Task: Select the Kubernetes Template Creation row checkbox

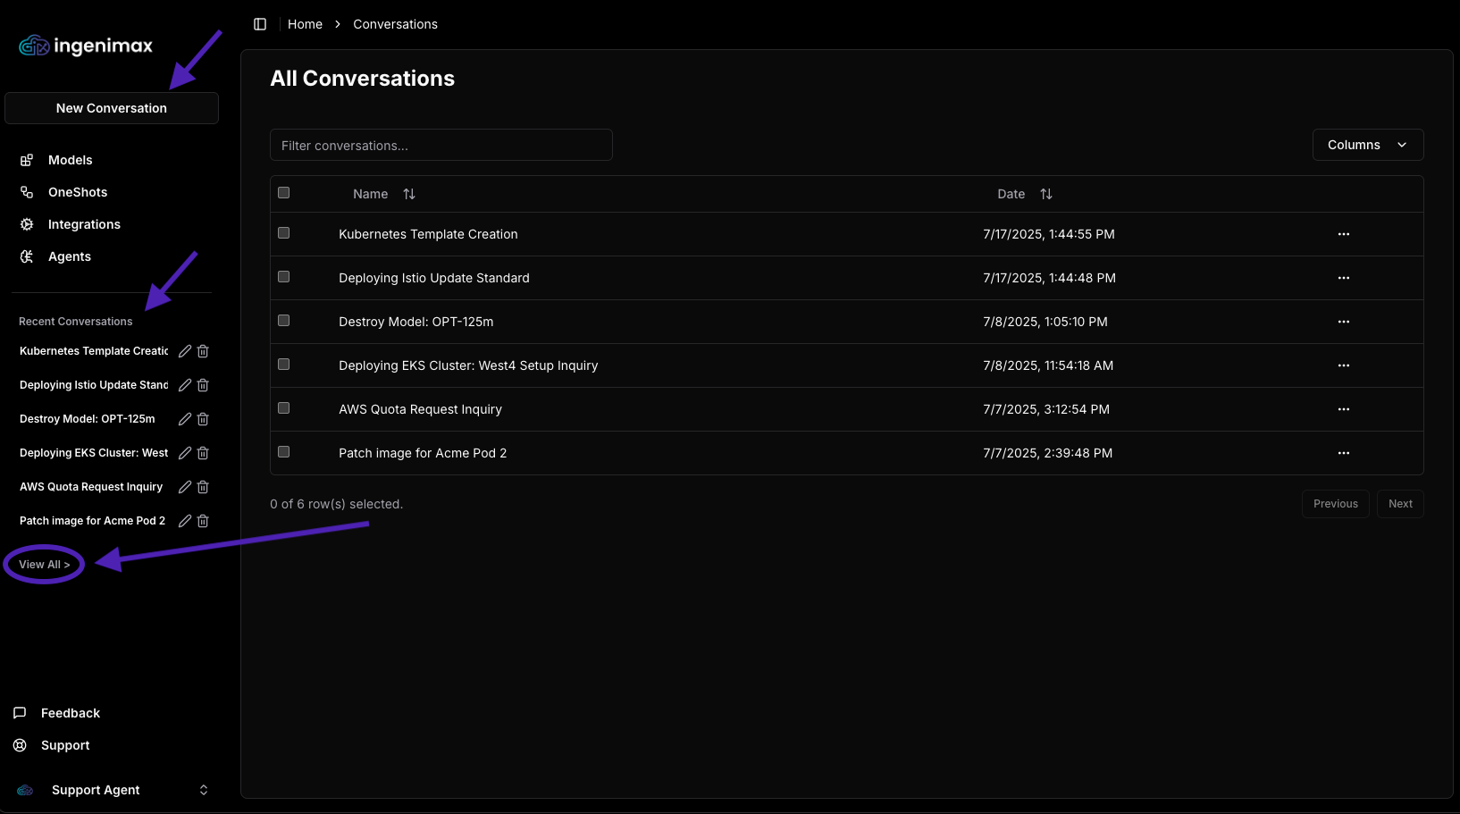Action: pos(284,233)
